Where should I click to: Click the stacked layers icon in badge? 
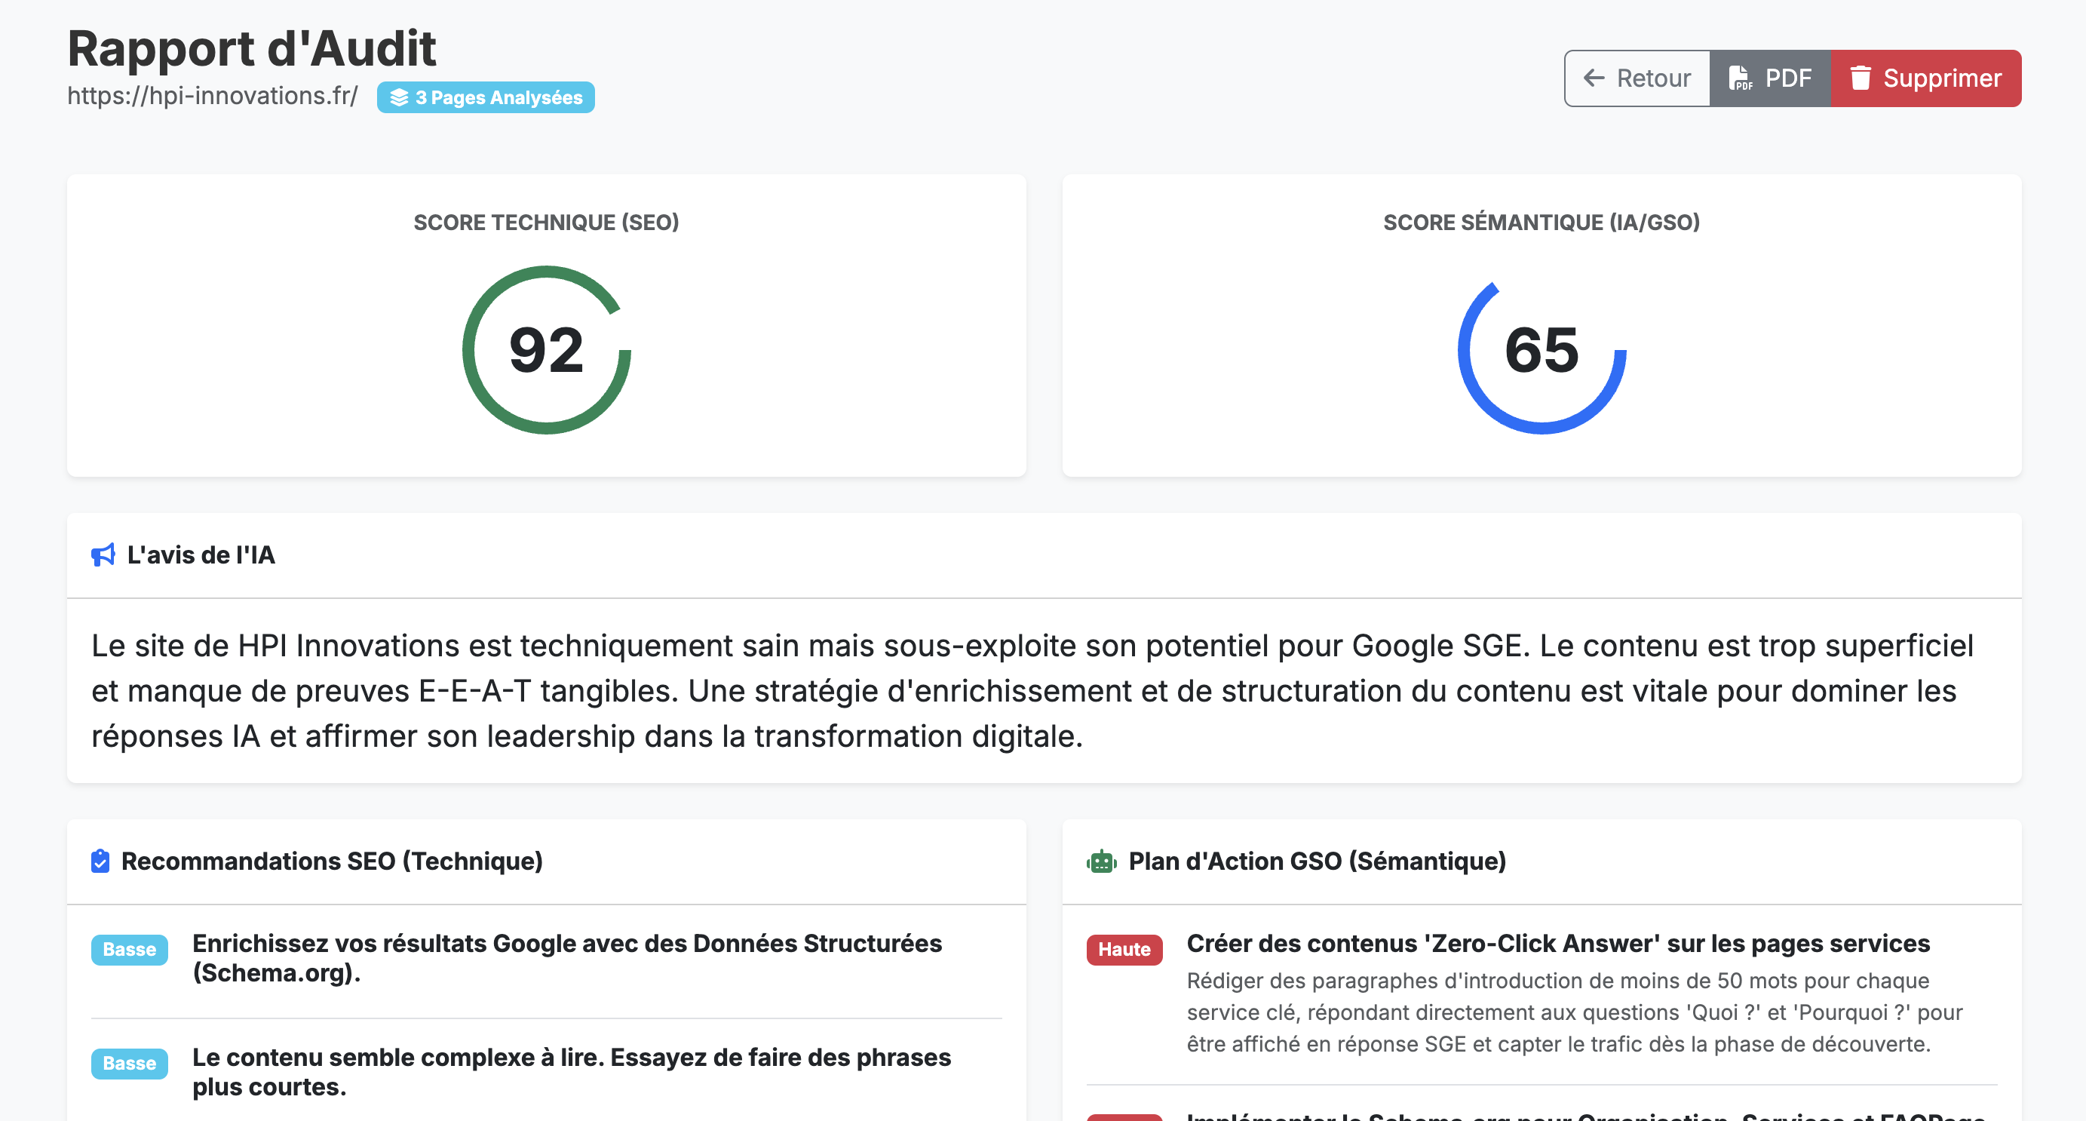(x=398, y=97)
